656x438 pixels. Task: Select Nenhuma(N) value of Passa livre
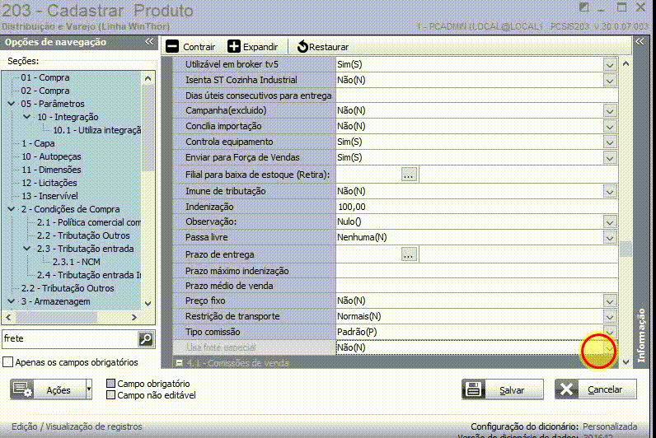point(362,237)
